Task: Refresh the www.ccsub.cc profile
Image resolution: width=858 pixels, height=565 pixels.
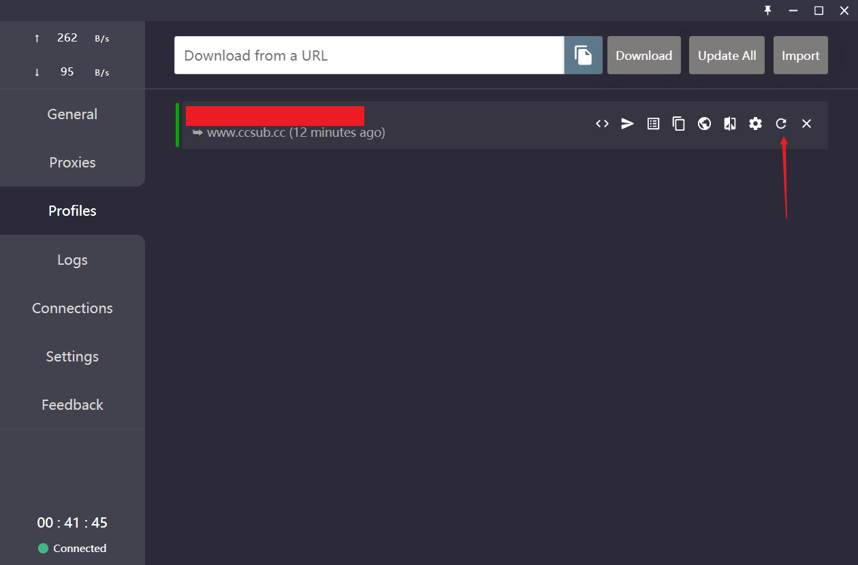Action: pyautogui.click(x=781, y=124)
